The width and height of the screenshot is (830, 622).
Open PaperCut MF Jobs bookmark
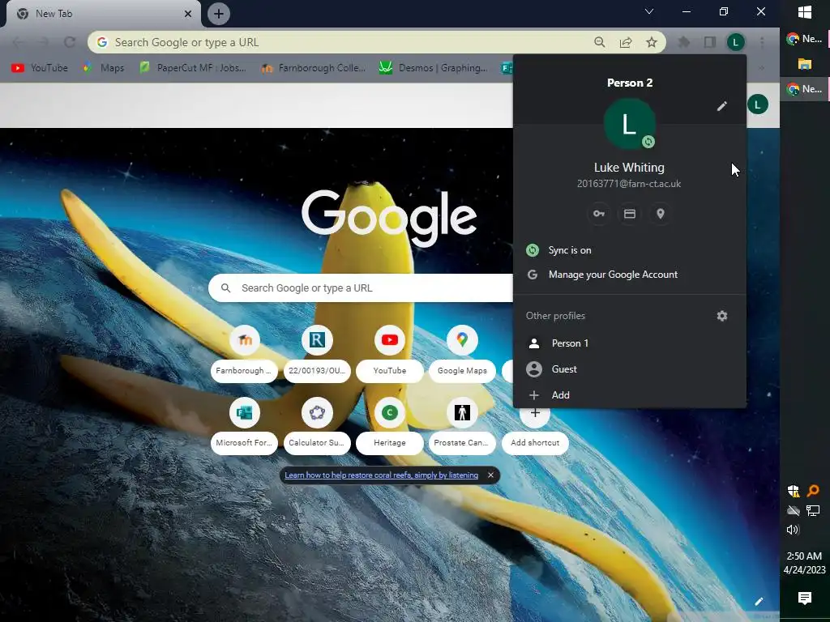(x=193, y=68)
